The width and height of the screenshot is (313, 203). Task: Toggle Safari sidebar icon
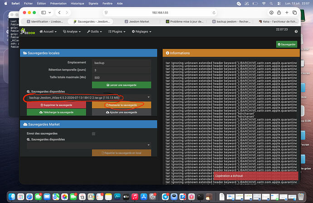(44, 13)
